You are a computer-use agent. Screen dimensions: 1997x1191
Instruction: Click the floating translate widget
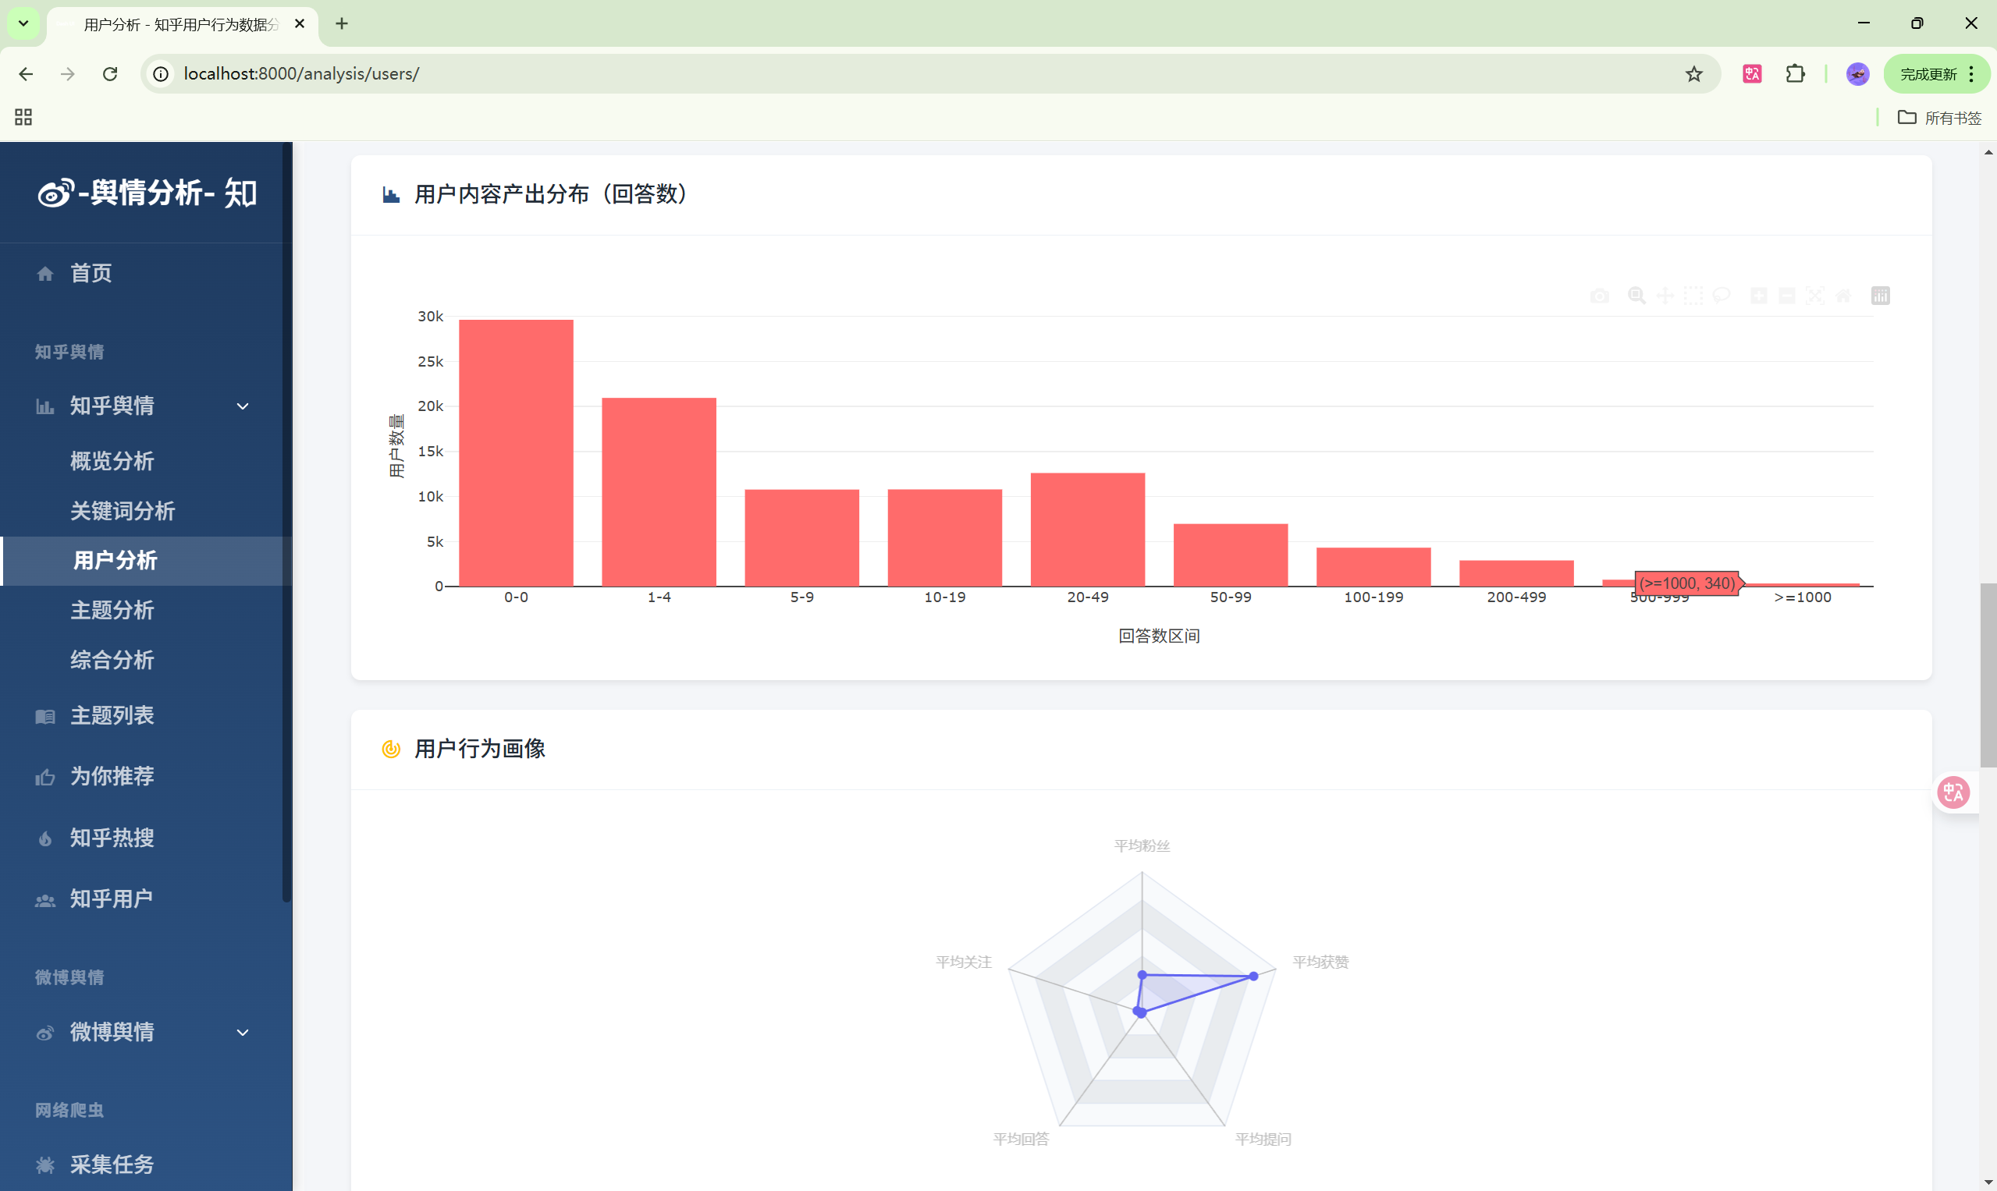1953,792
